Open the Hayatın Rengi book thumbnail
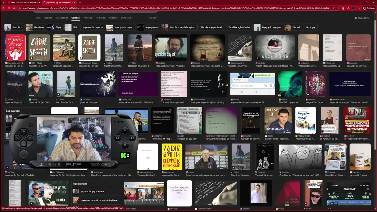The width and height of the screenshot is (377, 212). pos(306,120)
